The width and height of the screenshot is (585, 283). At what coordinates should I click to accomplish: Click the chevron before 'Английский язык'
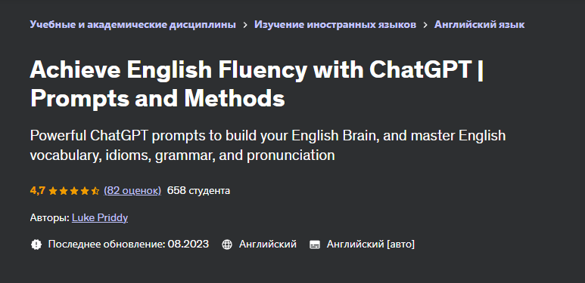425,25
